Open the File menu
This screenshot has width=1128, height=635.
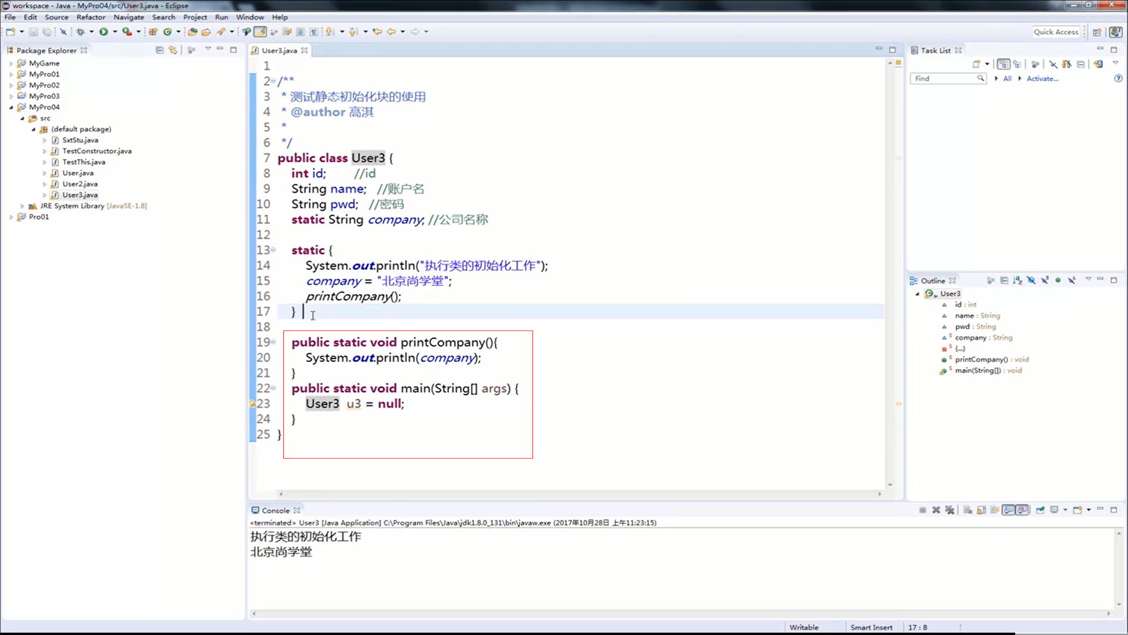pos(10,17)
